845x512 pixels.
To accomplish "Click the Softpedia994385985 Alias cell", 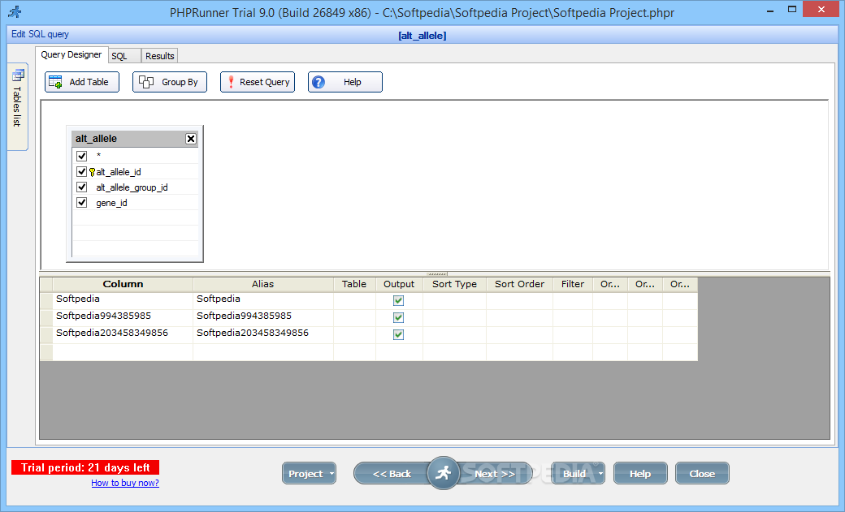I will (263, 317).
